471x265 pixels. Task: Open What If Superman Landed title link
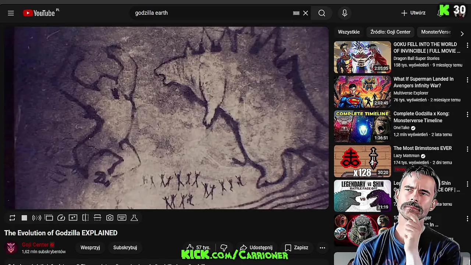[x=424, y=82]
